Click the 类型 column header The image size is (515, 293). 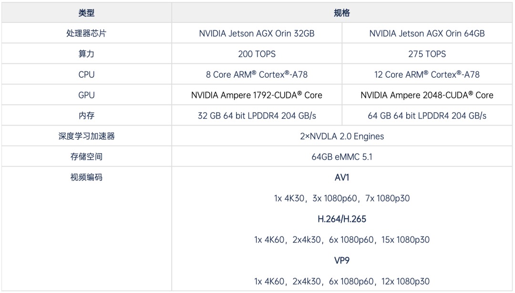click(86, 13)
